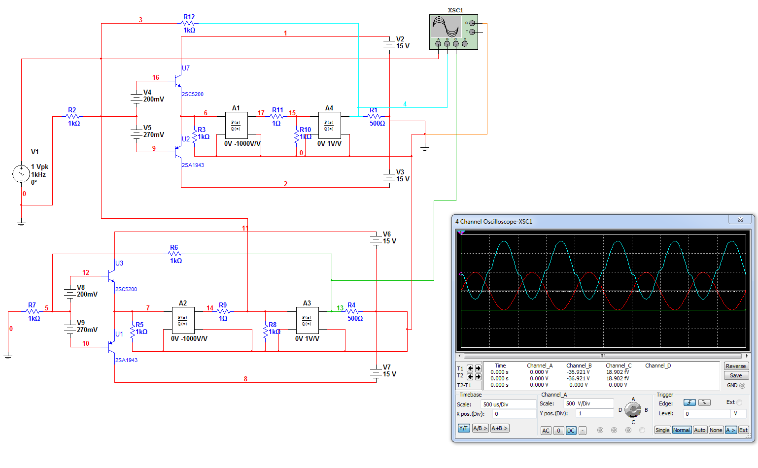Viewport: 758px width, 468px height.
Task: Enable Y/T display mode
Action: (464, 428)
